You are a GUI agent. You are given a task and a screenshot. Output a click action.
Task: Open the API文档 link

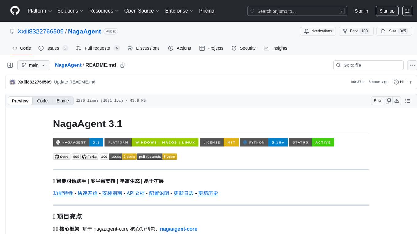pyautogui.click(x=136, y=193)
